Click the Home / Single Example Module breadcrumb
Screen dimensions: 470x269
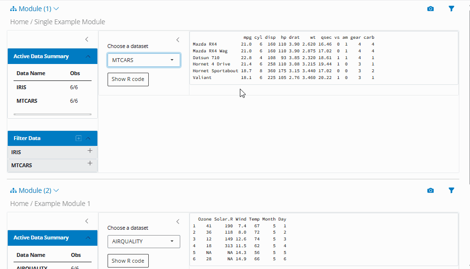pyautogui.click(x=58, y=22)
